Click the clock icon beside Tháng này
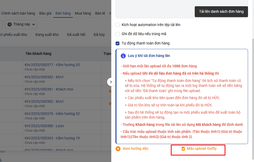The image size is (254, 162). 10,24
